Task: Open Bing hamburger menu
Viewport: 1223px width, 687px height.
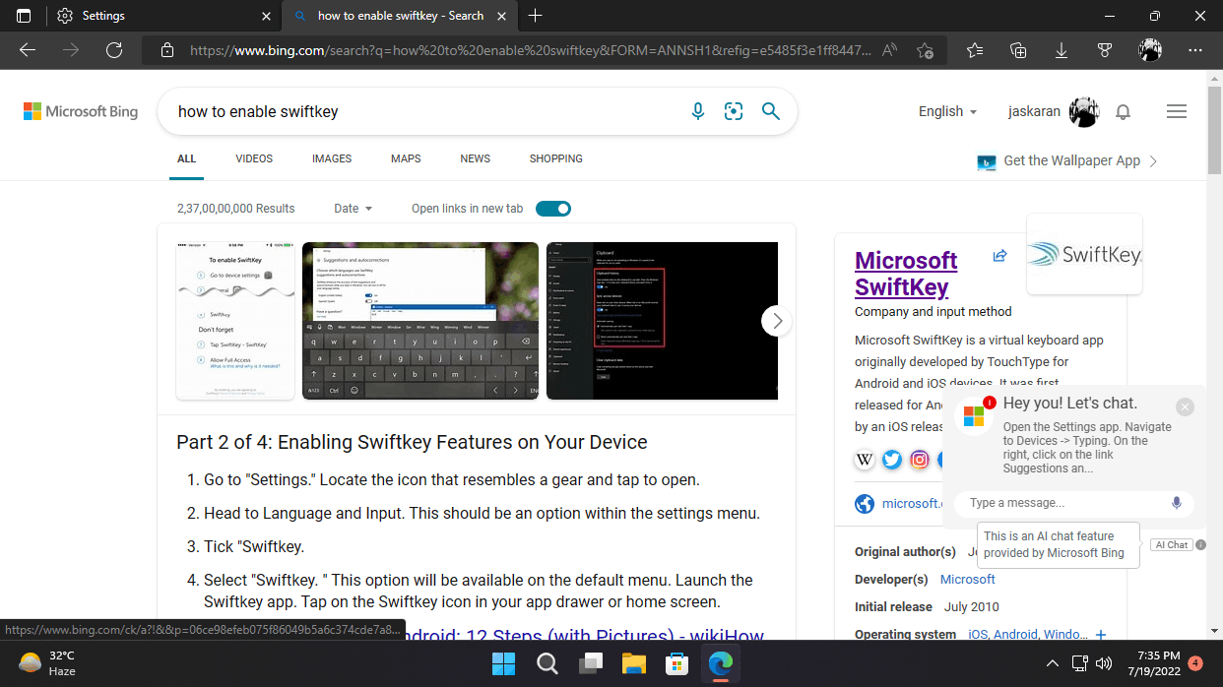Action: point(1177,112)
